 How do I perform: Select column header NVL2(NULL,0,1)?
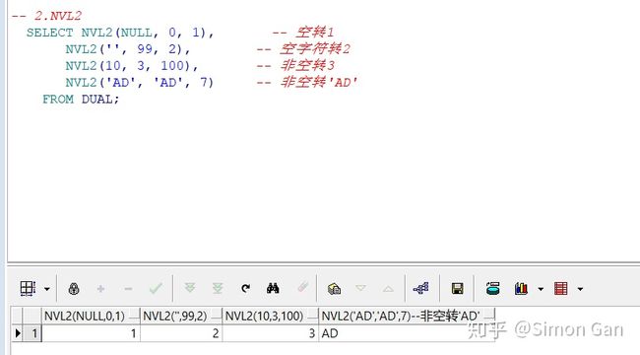pos(91,317)
